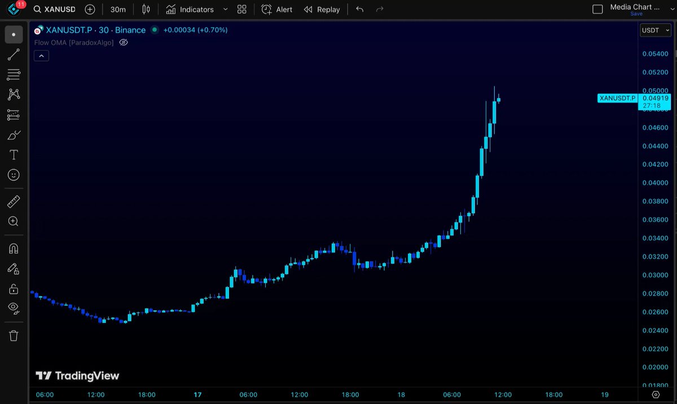Viewport: 677px width, 404px height.
Task: Select the Brush drawing tool
Action: [x=14, y=135]
